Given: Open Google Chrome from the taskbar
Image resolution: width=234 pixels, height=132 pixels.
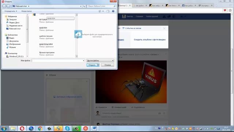Looking at the screenshot, I should [x=40, y=129].
